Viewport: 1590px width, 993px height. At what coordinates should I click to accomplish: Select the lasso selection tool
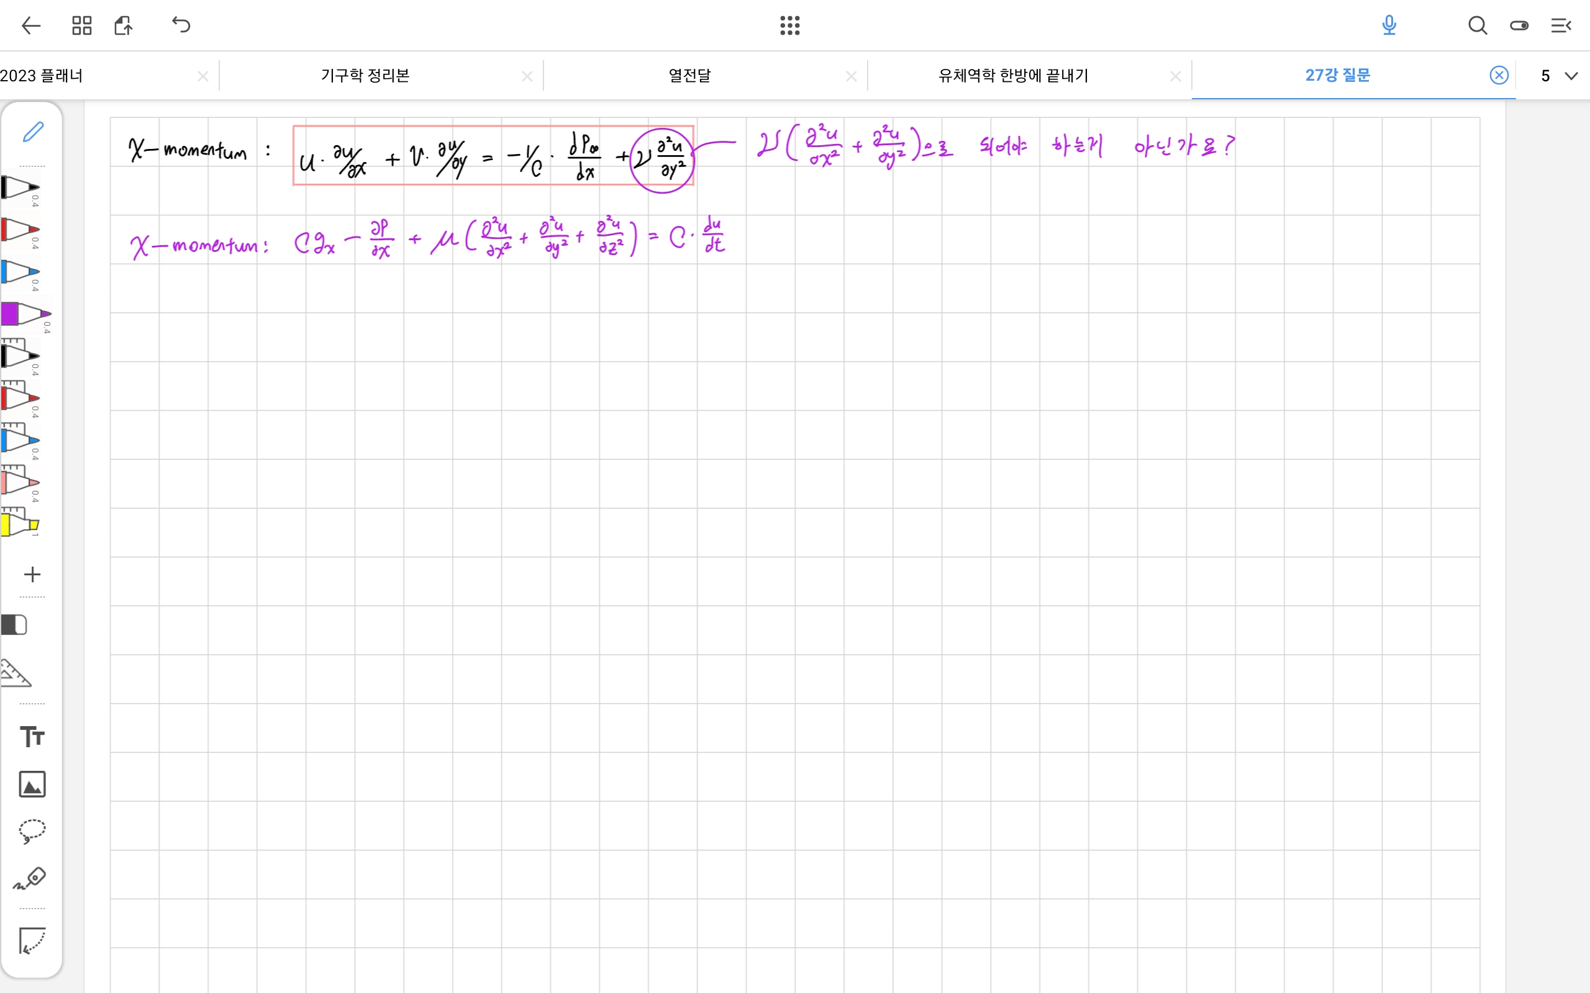pyautogui.click(x=32, y=832)
